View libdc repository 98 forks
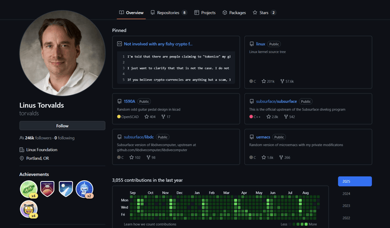Viewport: 390px width, 228px height. pyautogui.click(x=151, y=157)
